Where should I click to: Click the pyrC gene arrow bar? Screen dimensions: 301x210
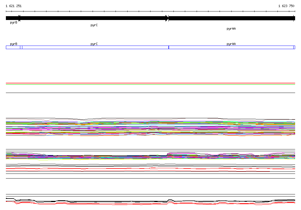pyautogui.click(x=94, y=18)
